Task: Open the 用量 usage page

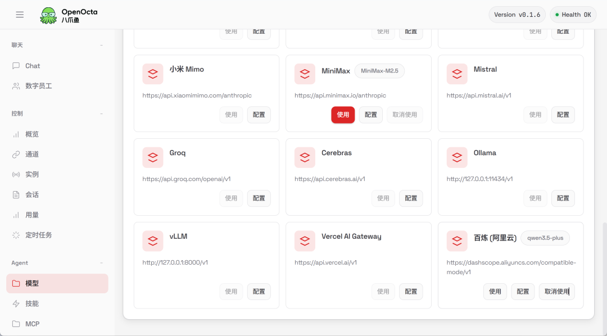Action: point(57,215)
